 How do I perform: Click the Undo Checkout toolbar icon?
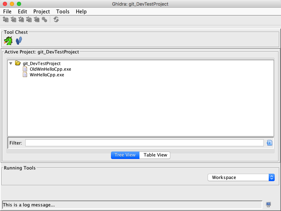tap(37, 20)
